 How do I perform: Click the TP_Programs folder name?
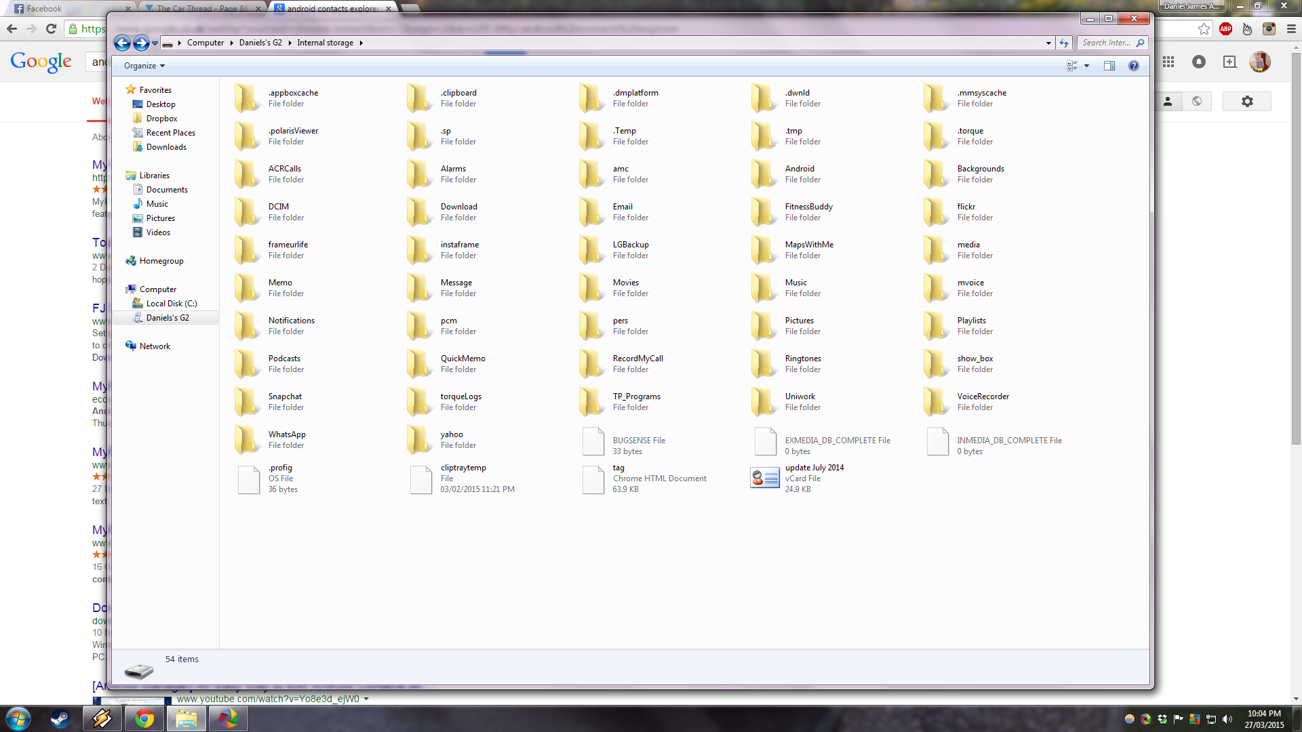click(636, 396)
